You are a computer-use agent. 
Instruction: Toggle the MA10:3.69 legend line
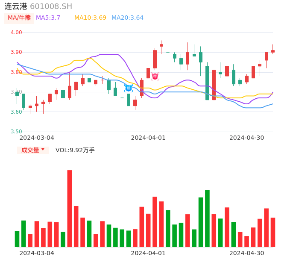(90, 18)
